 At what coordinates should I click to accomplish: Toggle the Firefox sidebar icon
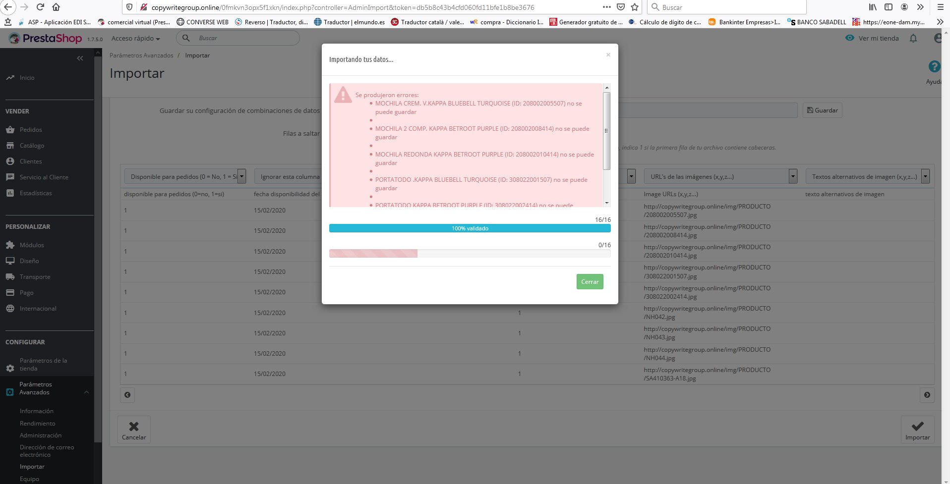point(889,7)
